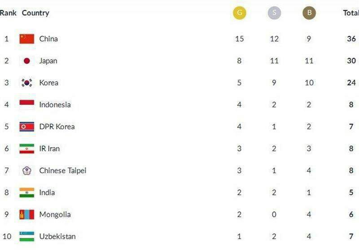Select the Korea flag icon

click(27, 83)
